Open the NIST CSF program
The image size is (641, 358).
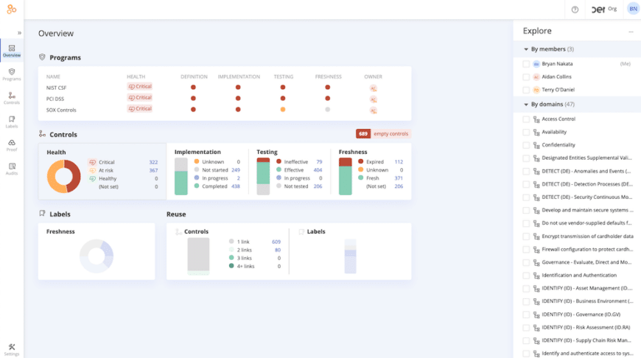pos(57,87)
